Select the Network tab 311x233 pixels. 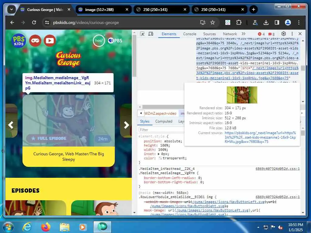pyautogui.click(x=230, y=34)
